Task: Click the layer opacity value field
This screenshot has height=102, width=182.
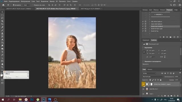Action: (177, 77)
